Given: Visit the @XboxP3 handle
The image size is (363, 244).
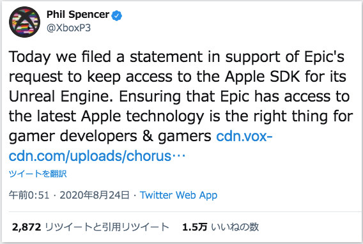Looking at the screenshot, I should point(68,28).
